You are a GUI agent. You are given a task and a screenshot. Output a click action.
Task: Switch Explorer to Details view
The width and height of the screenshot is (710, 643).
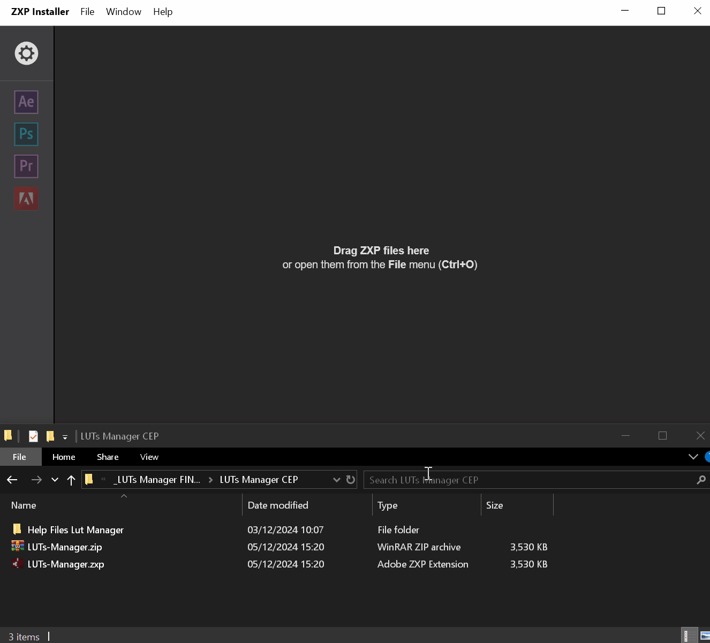tap(690, 636)
